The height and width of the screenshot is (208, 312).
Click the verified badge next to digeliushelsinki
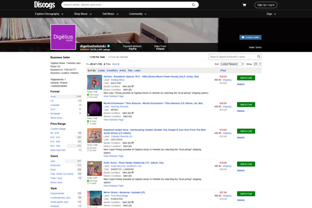tap(108, 46)
